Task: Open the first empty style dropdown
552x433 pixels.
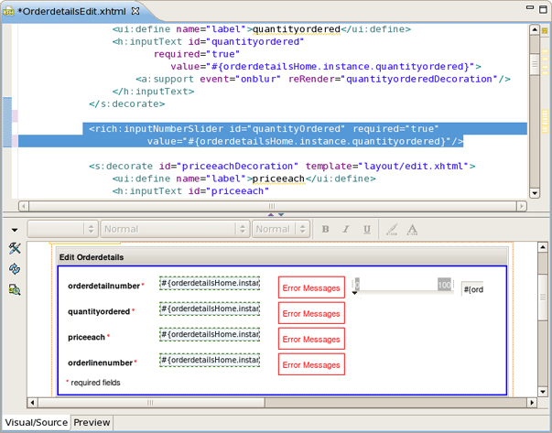Action: [x=62, y=229]
